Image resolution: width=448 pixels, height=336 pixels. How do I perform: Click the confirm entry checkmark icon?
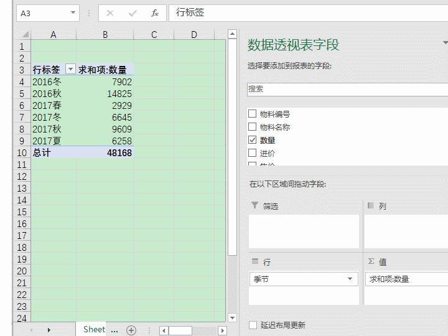pyautogui.click(x=133, y=13)
